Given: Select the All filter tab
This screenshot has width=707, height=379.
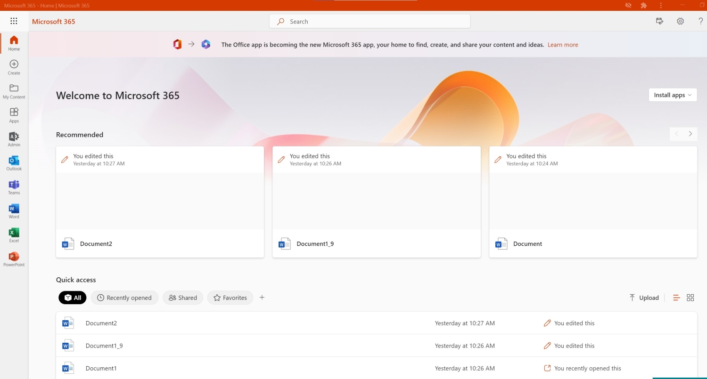Looking at the screenshot, I should (x=73, y=298).
